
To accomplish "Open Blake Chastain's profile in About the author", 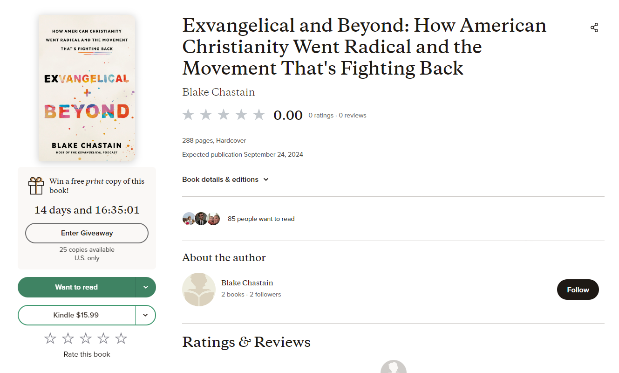I will click(247, 283).
